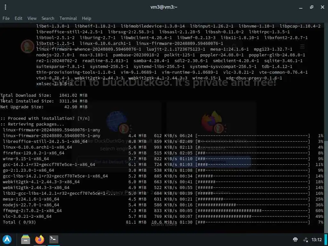The height and width of the screenshot is (246, 328).
Task: Click the wine-9.15-1-x86_64 download row name
Action: click(x=26, y=159)
